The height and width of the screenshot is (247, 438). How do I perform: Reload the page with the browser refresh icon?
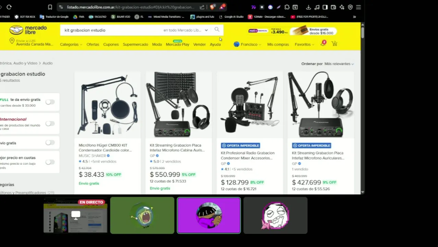pyautogui.click(x=9, y=7)
